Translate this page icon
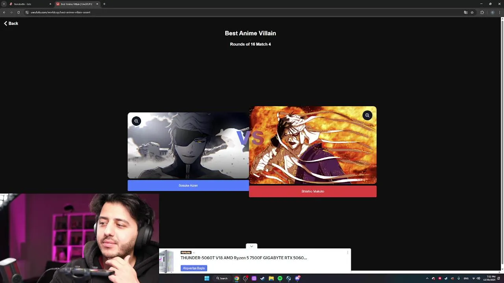 [x=465, y=12]
